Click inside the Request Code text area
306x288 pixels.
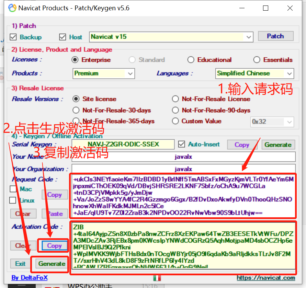183,196
